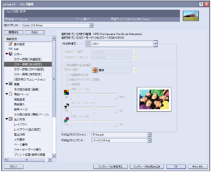
Task: Open the RGB色補正 dropdown
Action: tap(155, 44)
